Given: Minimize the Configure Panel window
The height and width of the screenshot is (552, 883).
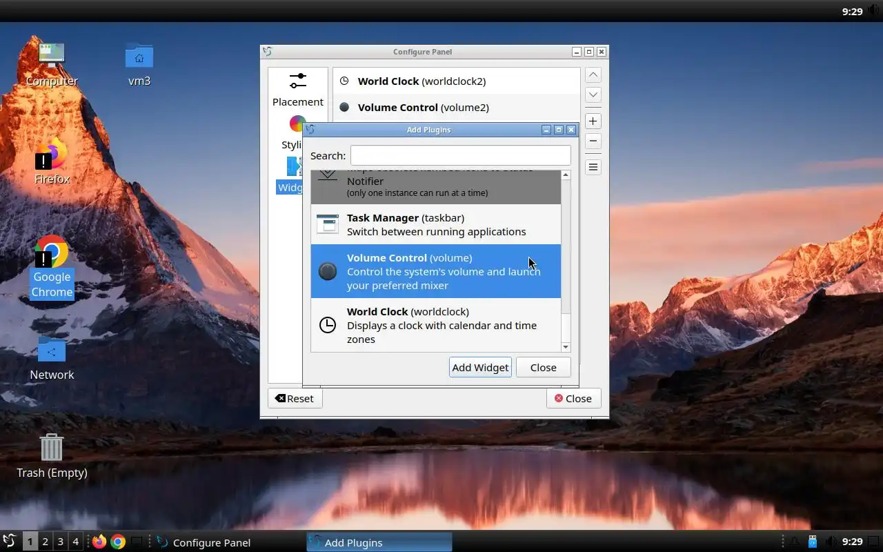Looking at the screenshot, I should [x=577, y=52].
